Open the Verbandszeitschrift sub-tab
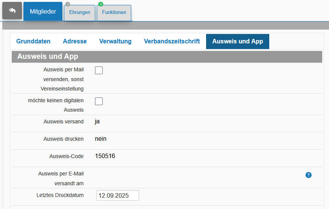 coord(172,41)
